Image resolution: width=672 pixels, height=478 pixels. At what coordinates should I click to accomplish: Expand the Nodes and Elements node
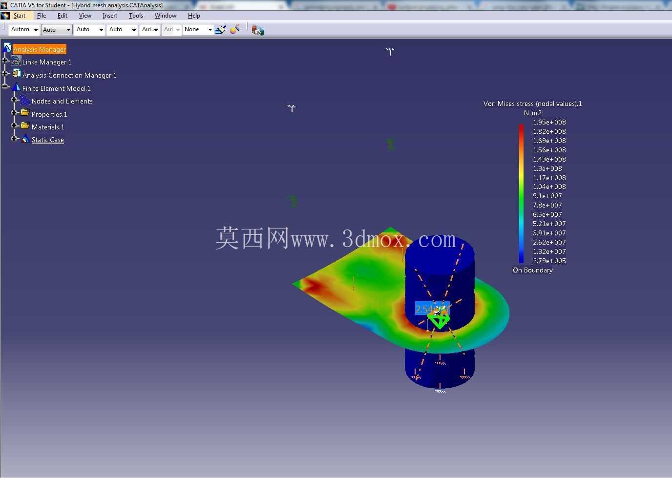coord(14,100)
